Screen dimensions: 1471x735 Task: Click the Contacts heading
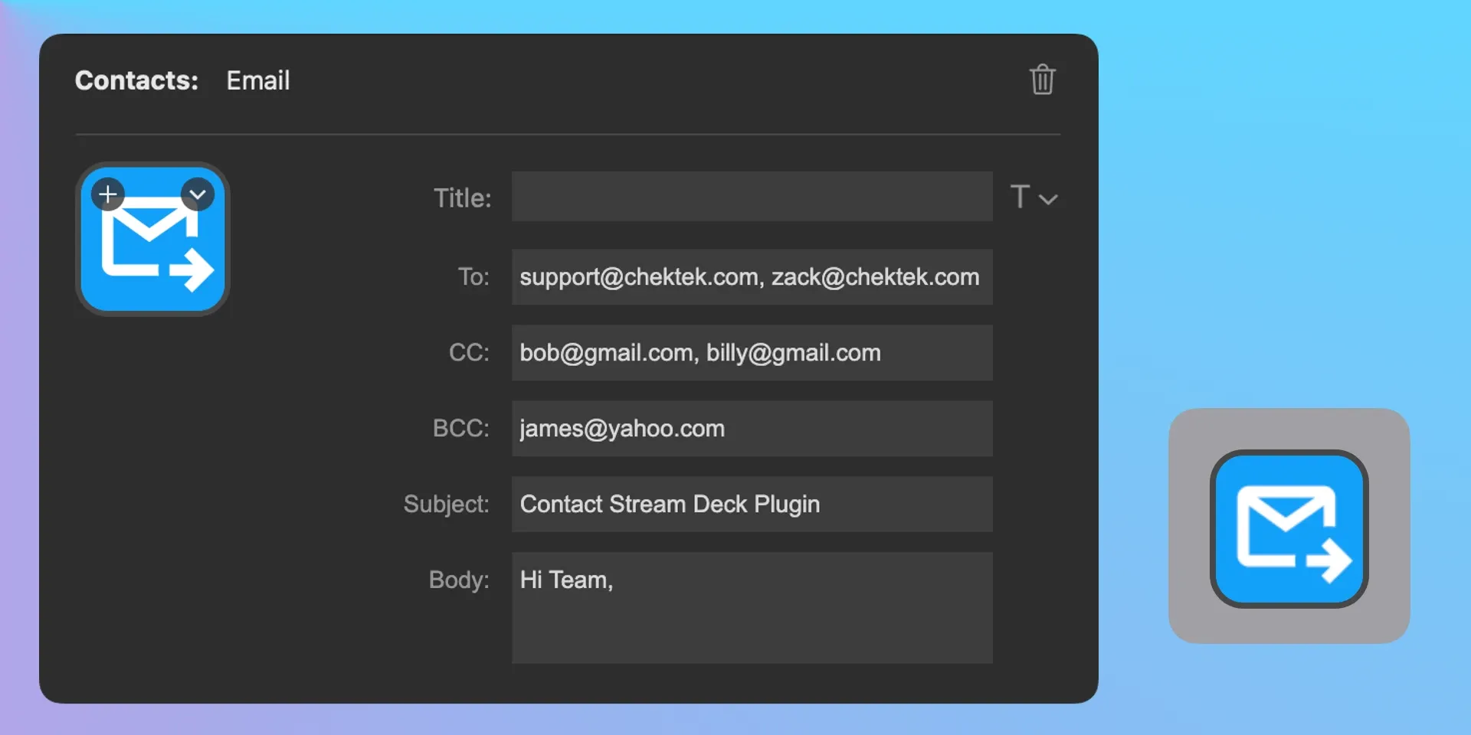click(136, 80)
